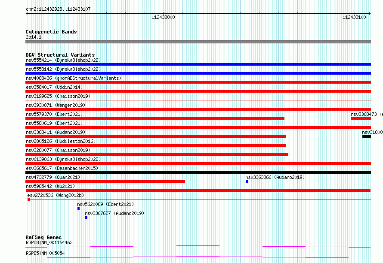Click the red bar for nsv5985442
The height and width of the screenshot is (263, 383).
(198, 190)
